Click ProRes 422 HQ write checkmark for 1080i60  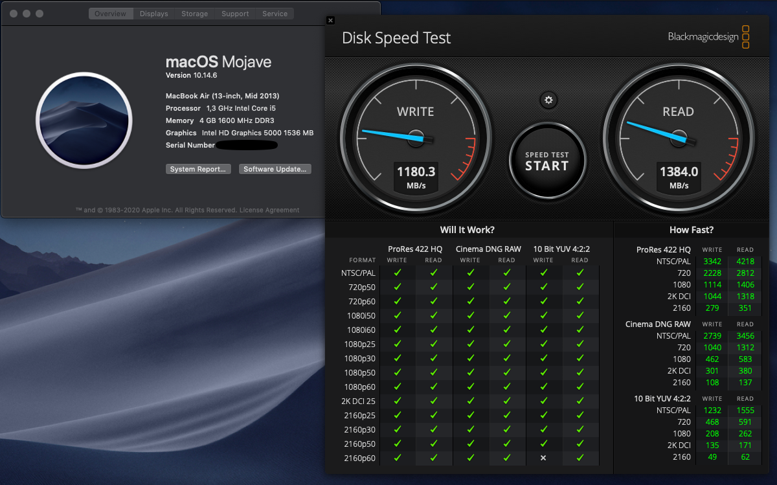coord(397,330)
